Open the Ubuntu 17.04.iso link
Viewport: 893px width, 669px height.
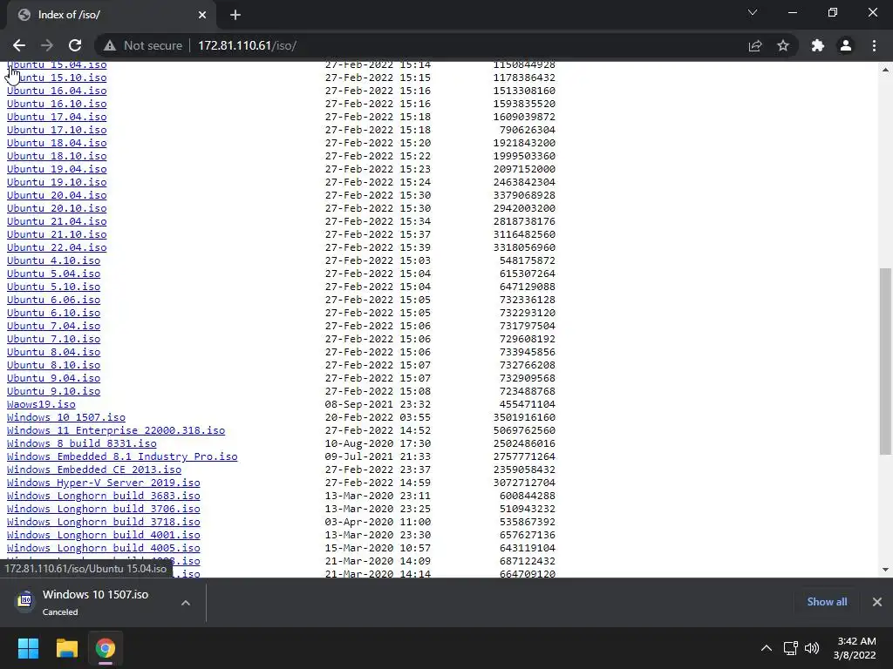(x=57, y=117)
